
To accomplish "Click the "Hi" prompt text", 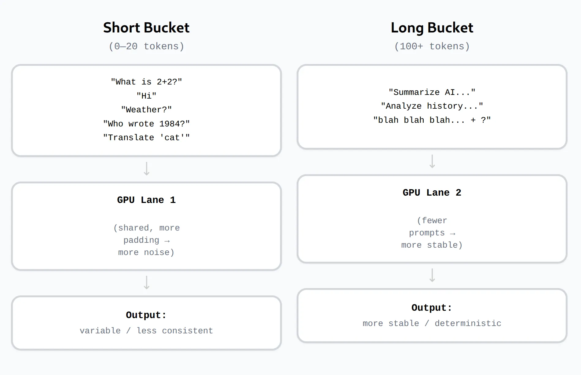I will point(146,96).
